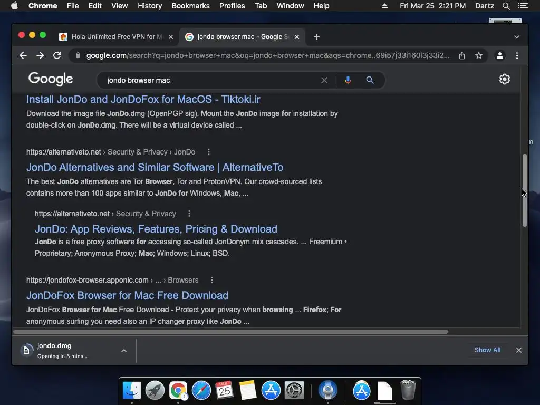Open JonDo App Reviews, Features, Pricing result

point(156,229)
